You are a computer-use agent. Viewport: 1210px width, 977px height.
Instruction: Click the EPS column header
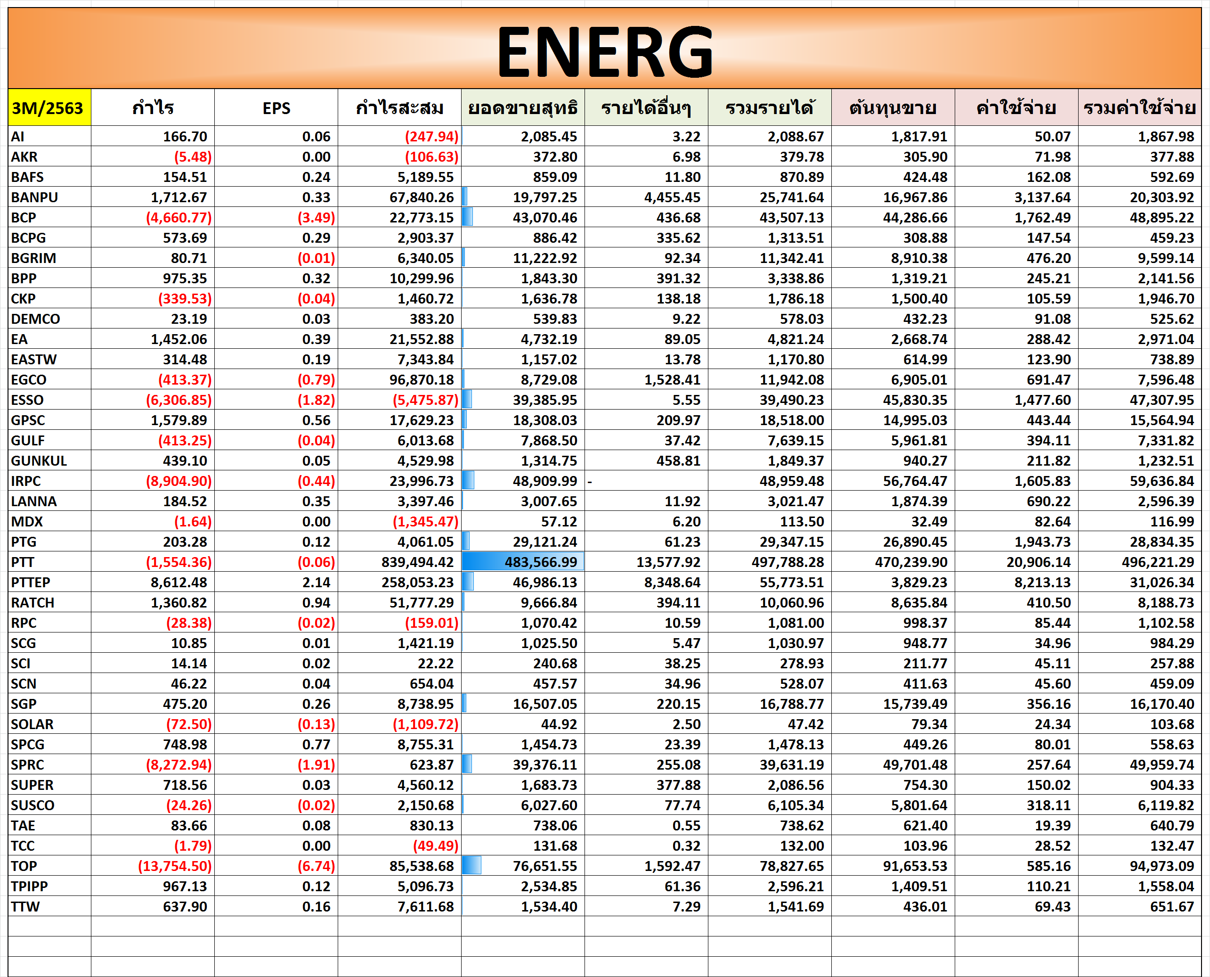[276, 107]
